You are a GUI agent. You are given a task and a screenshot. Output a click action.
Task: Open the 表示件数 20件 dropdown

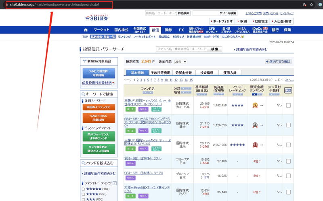pyautogui.click(x=180, y=62)
